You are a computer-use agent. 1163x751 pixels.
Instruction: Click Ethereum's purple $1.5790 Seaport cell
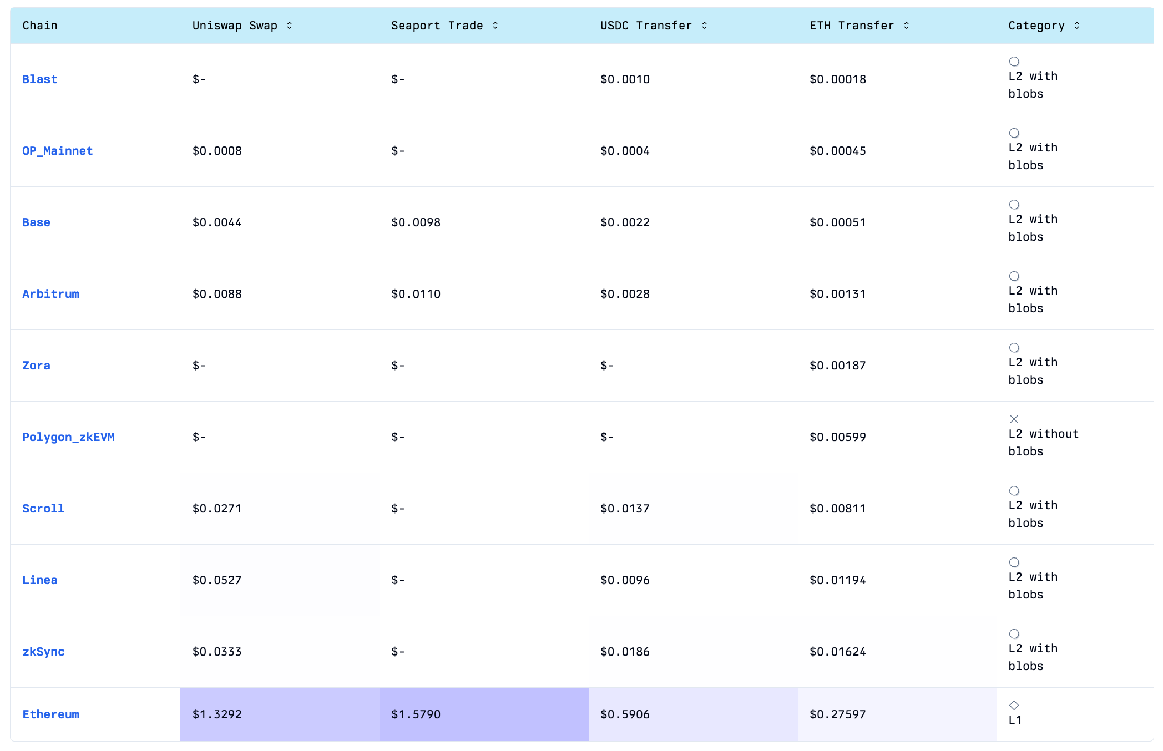tap(483, 714)
